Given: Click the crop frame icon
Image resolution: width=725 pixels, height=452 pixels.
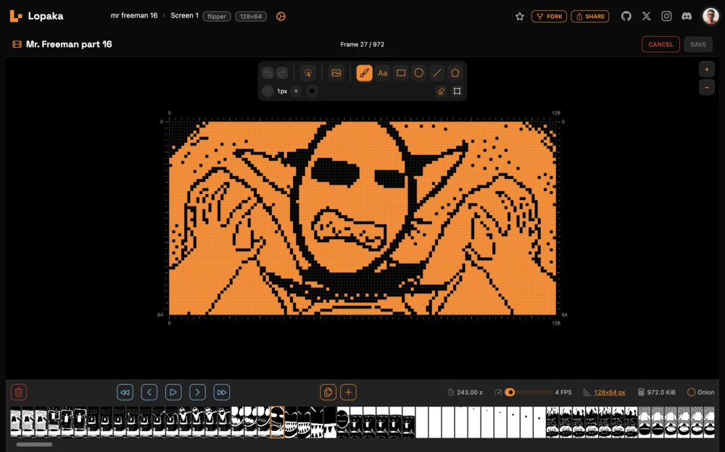Looking at the screenshot, I should tap(457, 91).
